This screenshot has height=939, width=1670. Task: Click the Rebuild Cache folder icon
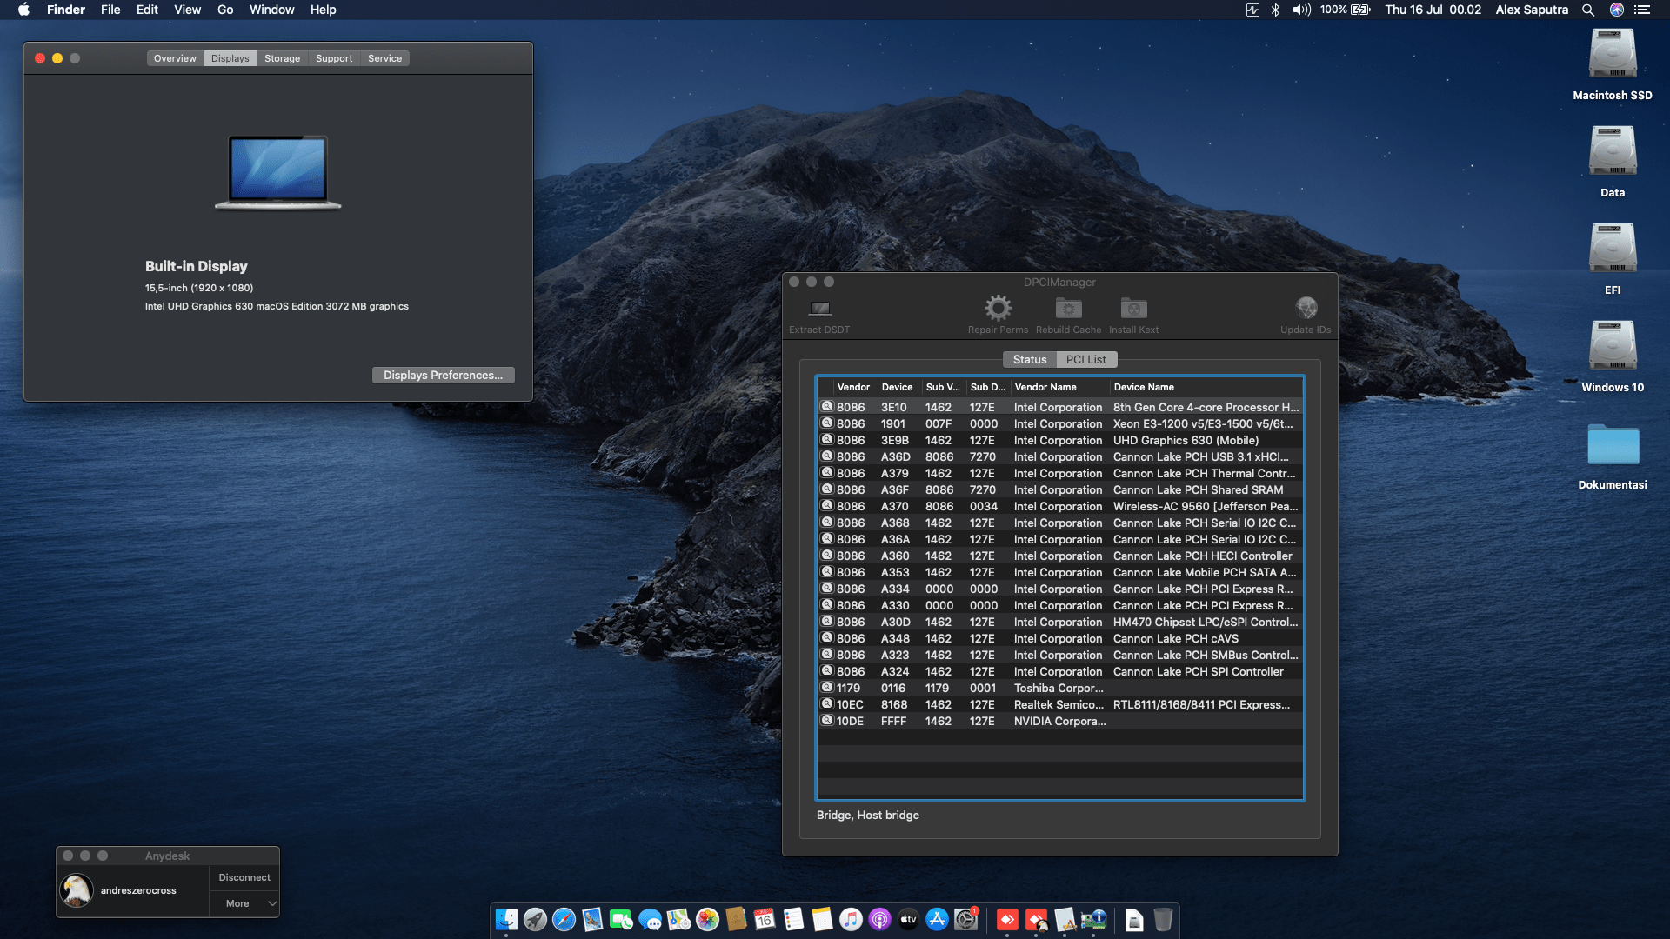click(1068, 310)
